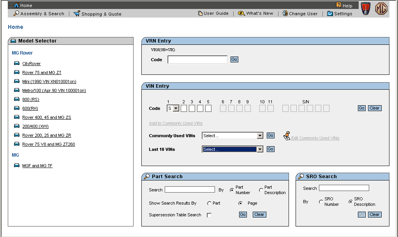Click the car icon beside CityRover

(17, 63)
